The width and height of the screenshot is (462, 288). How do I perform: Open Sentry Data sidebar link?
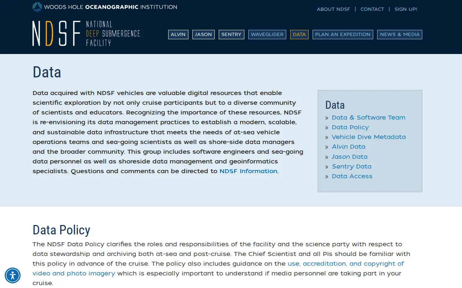coord(352,166)
